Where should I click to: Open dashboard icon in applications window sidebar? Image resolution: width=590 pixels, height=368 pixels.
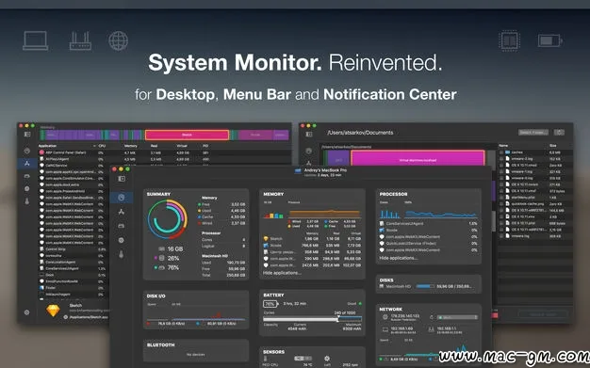(26, 151)
